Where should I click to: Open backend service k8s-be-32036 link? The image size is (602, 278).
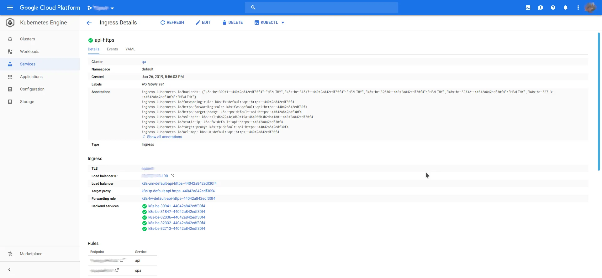[177, 217]
